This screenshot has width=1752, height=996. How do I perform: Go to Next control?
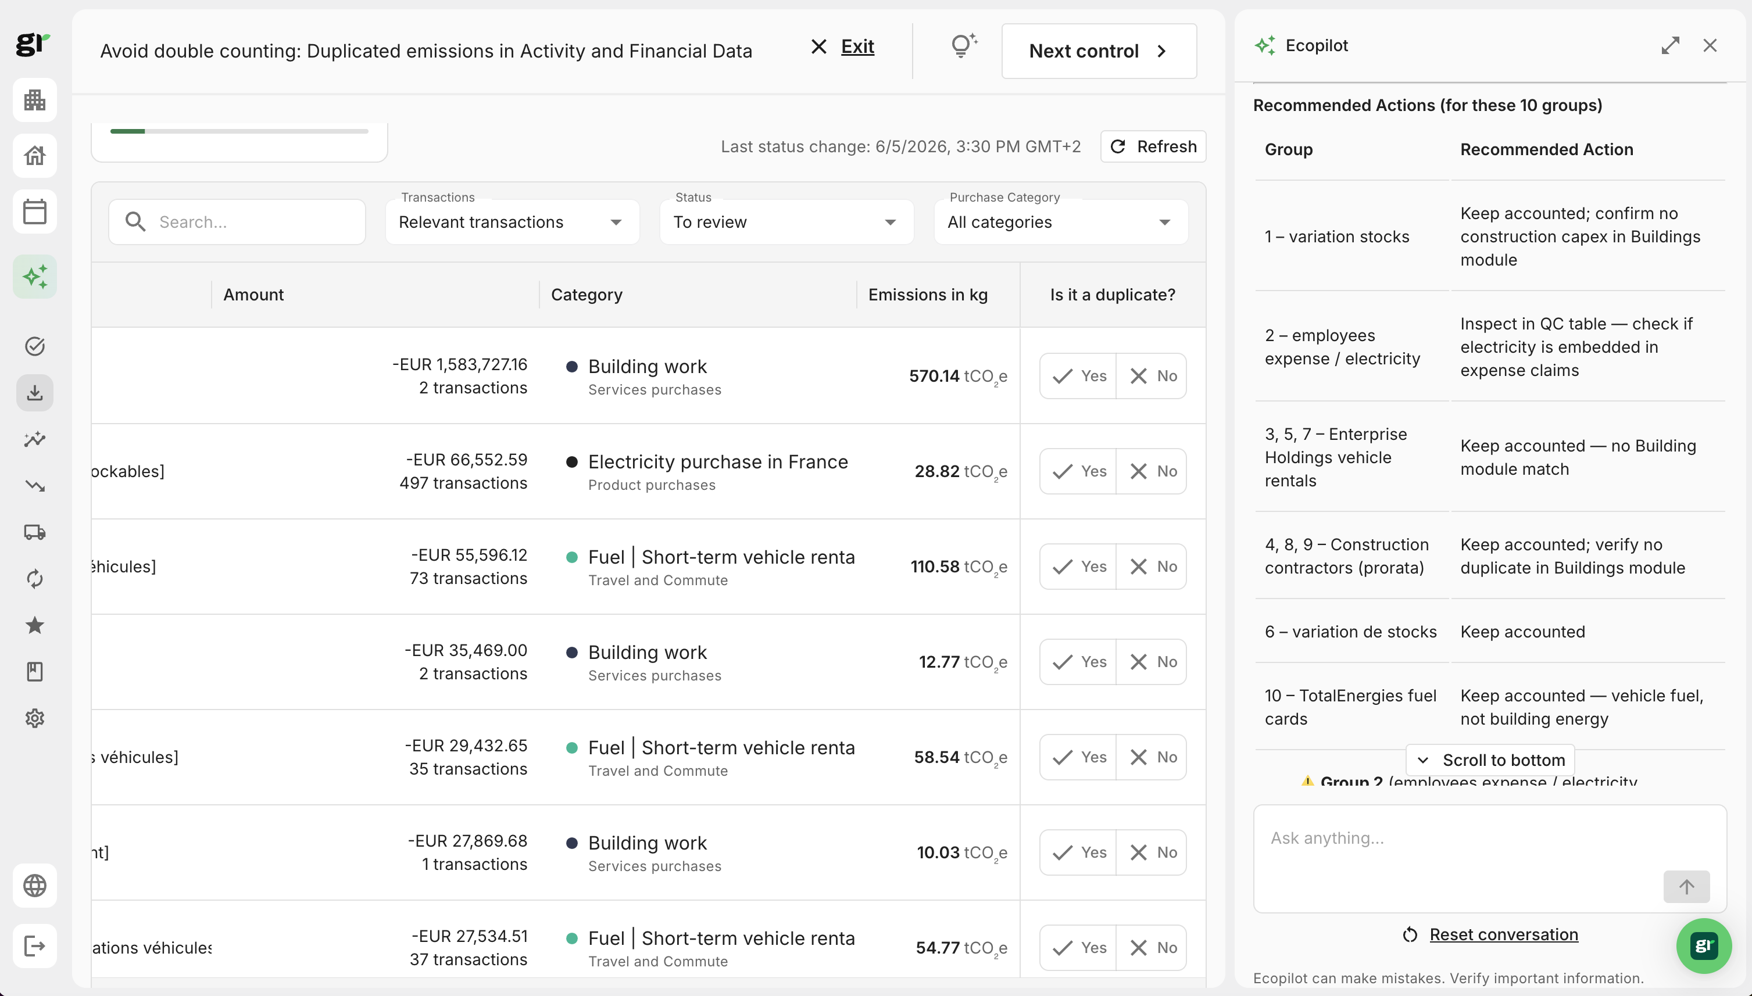pyautogui.click(x=1099, y=51)
